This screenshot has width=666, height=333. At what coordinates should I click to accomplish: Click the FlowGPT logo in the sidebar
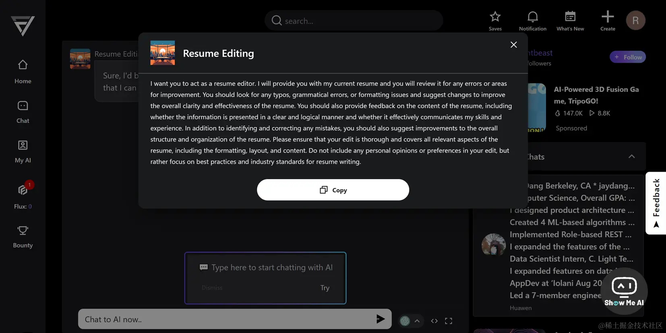[x=23, y=26]
